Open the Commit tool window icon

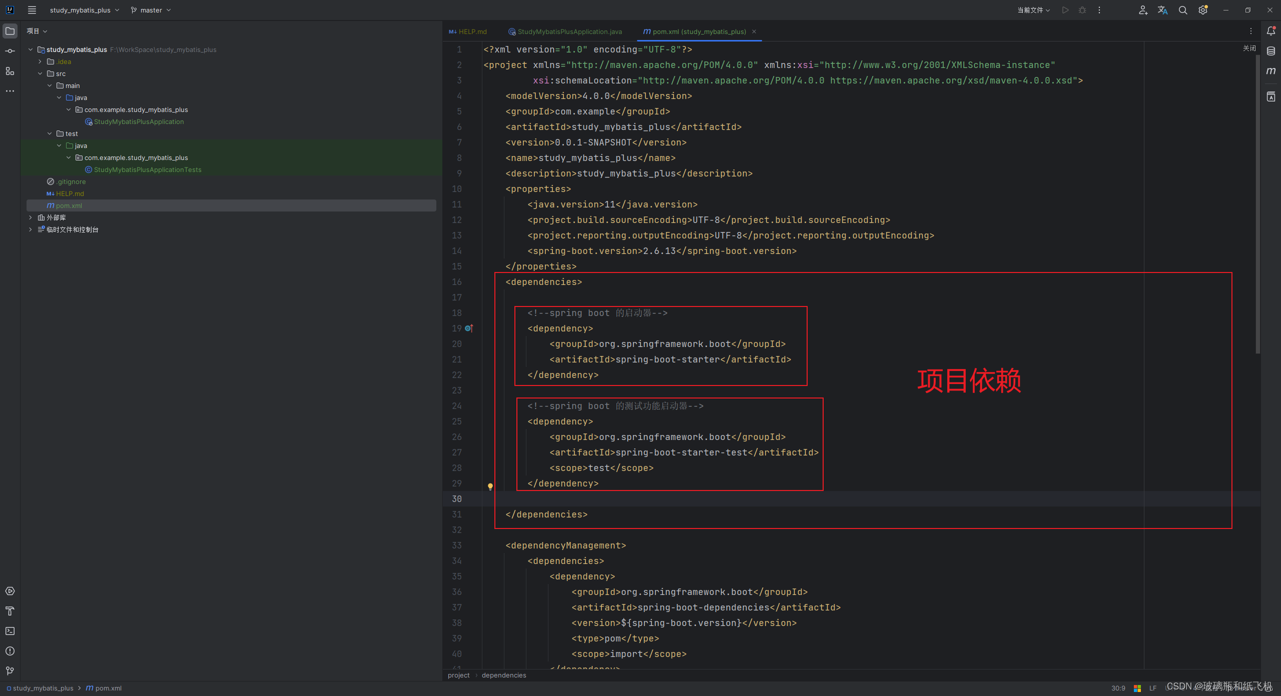[x=10, y=51]
